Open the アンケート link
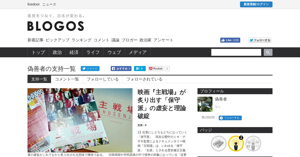Screen dimensions: 300x157 coord(163,40)
